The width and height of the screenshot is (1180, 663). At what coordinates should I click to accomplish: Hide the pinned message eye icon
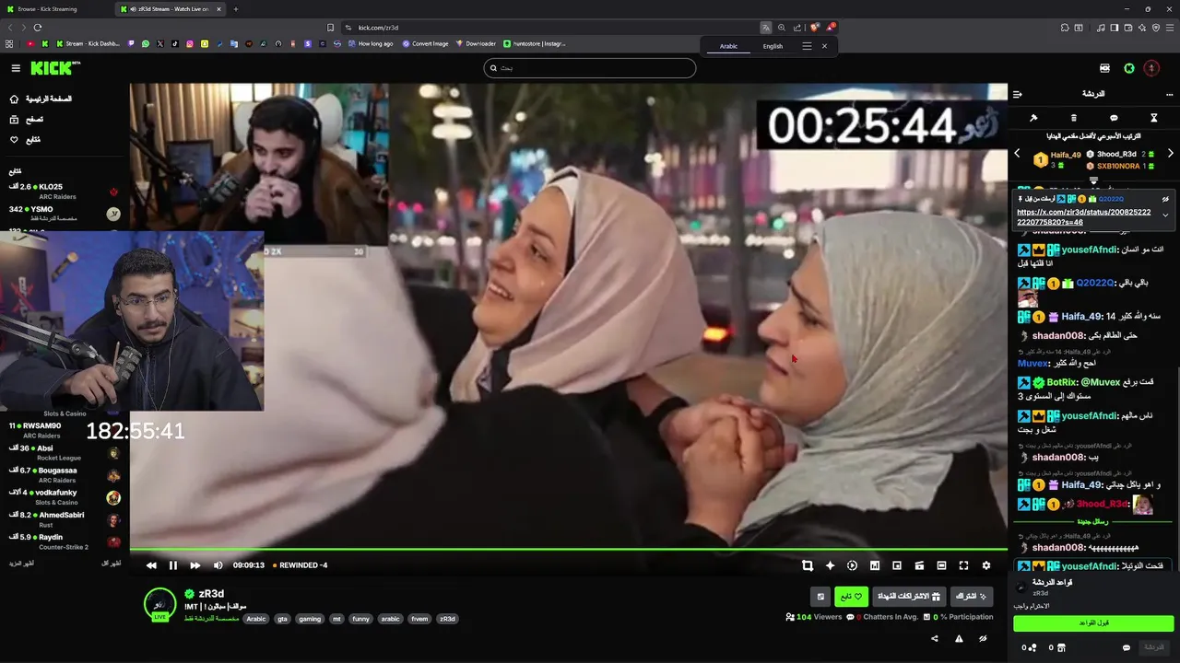[x=1165, y=199]
